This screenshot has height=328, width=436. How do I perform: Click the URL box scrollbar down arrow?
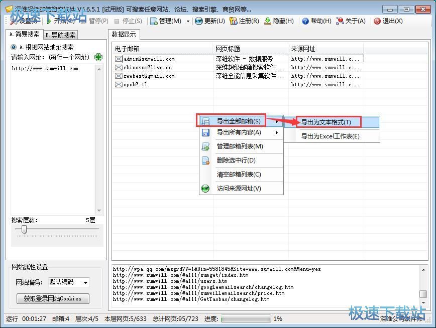pos(99,211)
